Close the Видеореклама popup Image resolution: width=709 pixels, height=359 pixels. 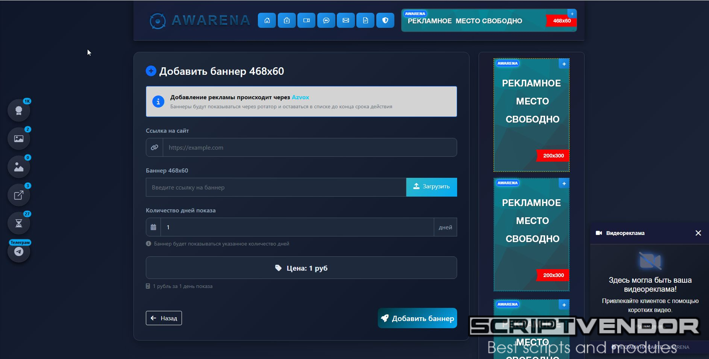698,233
